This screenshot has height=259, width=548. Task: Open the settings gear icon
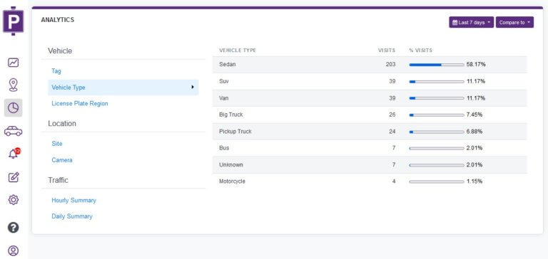pos(14,200)
